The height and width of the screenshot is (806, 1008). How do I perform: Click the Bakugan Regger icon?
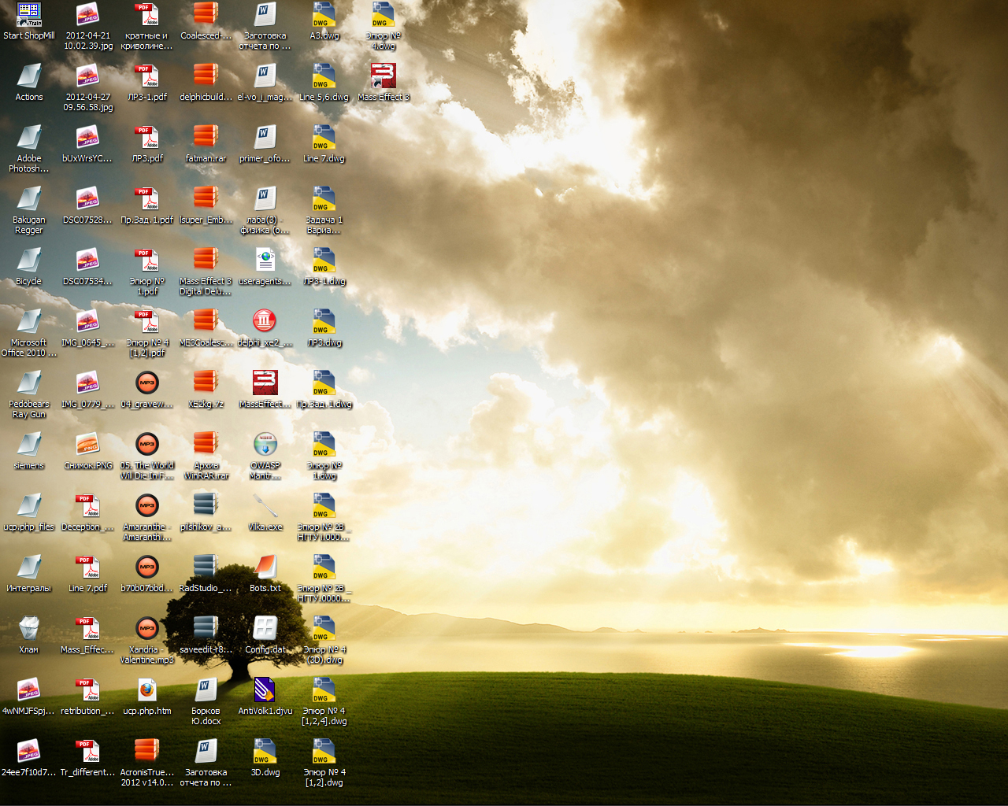coord(29,210)
